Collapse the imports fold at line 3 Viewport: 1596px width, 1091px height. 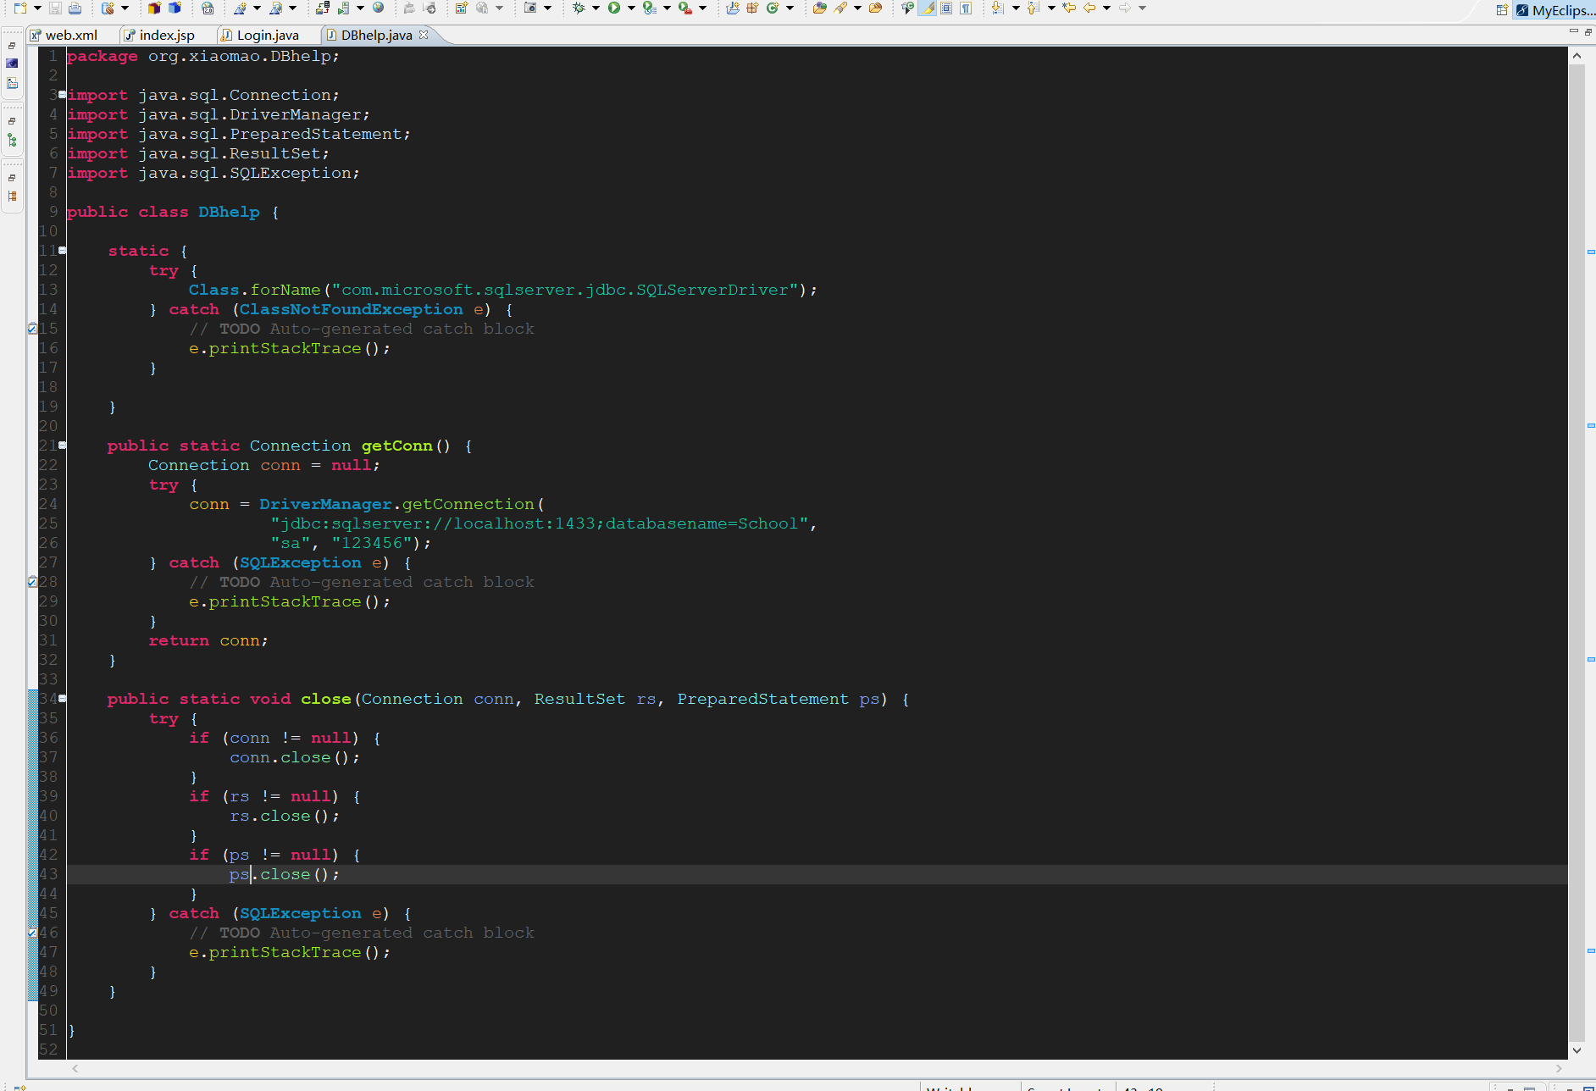[62, 95]
